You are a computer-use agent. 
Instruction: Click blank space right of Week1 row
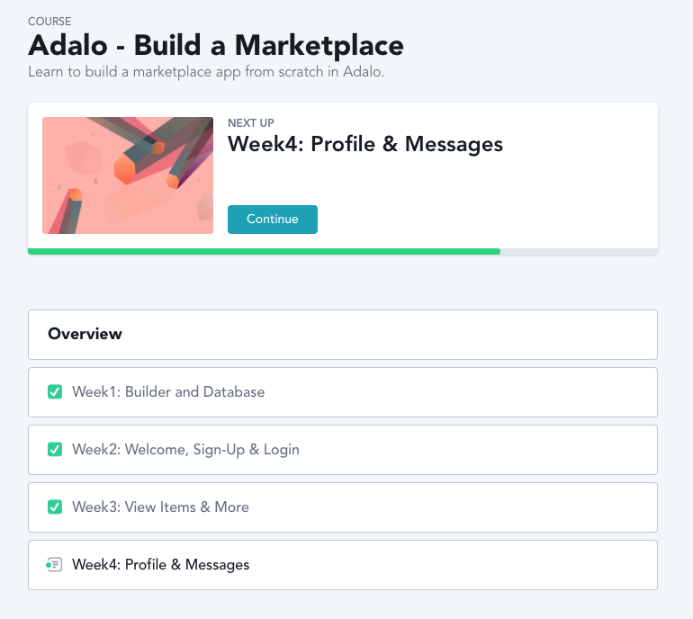(495, 392)
